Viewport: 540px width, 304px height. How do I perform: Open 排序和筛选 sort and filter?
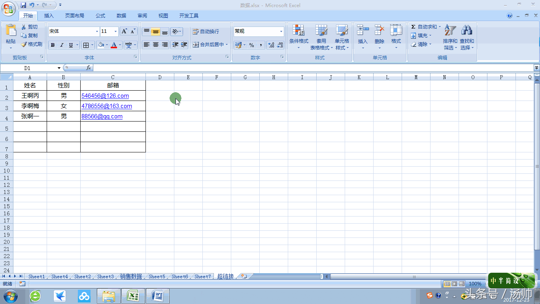[450, 37]
